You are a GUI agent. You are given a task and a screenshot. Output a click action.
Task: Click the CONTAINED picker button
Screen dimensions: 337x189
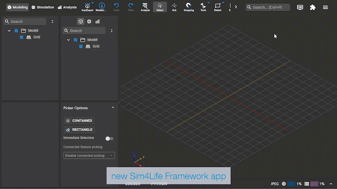click(x=79, y=121)
